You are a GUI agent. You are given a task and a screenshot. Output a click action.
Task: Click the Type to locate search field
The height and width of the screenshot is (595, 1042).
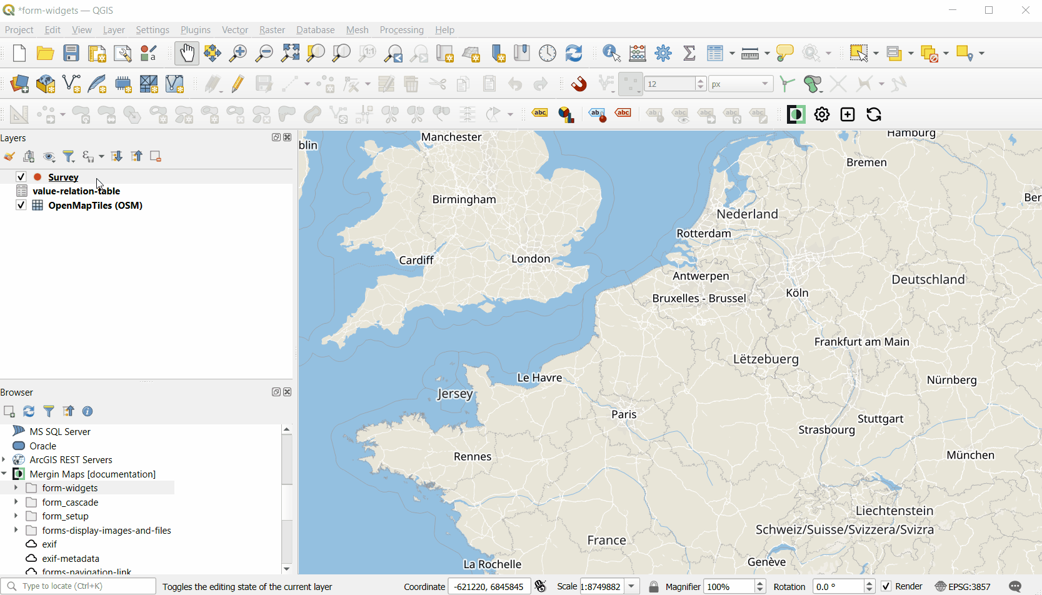[x=78, y=586]
